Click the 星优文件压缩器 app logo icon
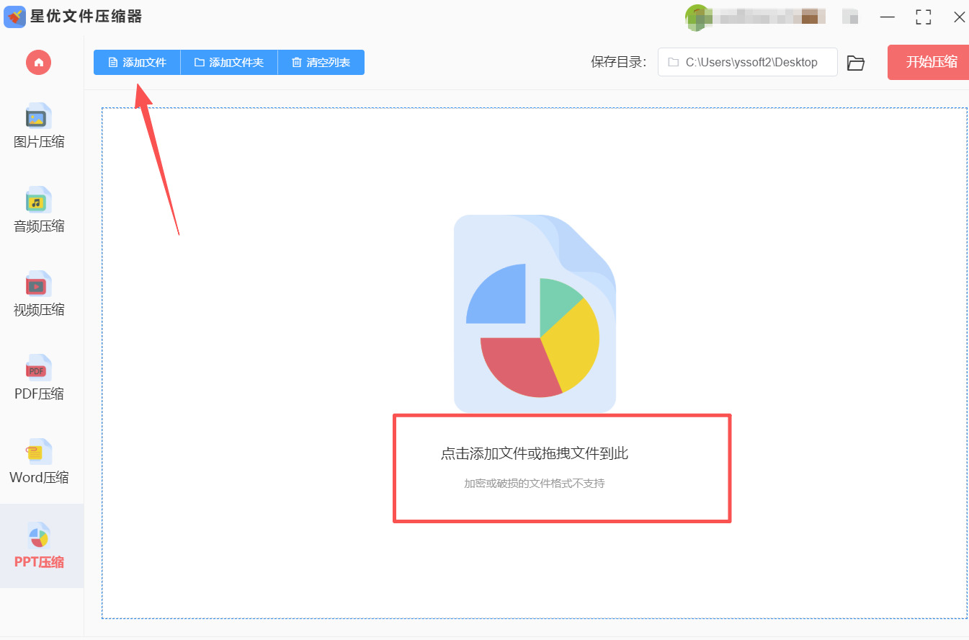 click(15, 17)
